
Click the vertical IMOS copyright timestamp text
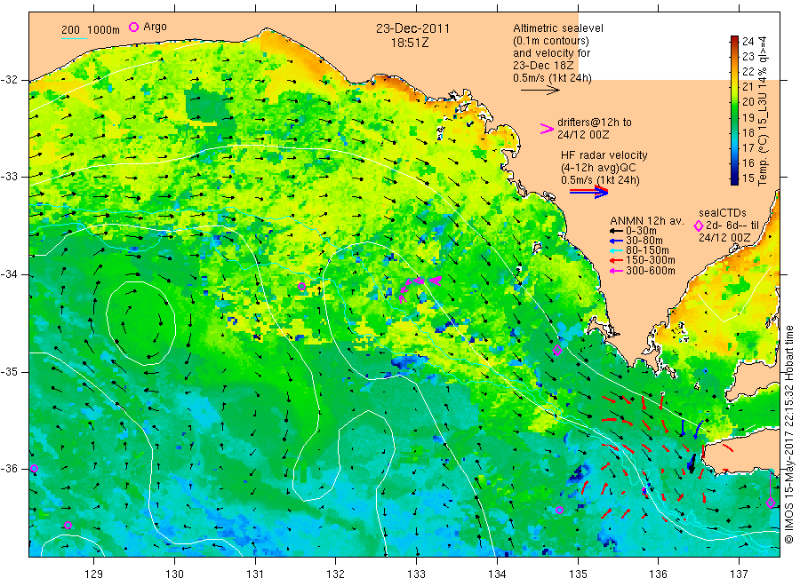coord(788,434)
